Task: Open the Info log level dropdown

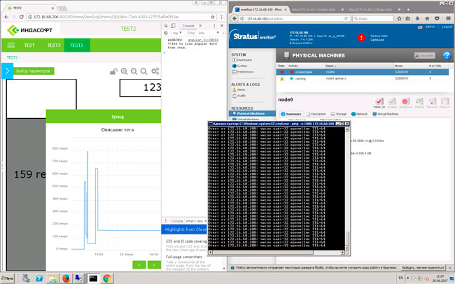Action: click(x=209, y=33)
